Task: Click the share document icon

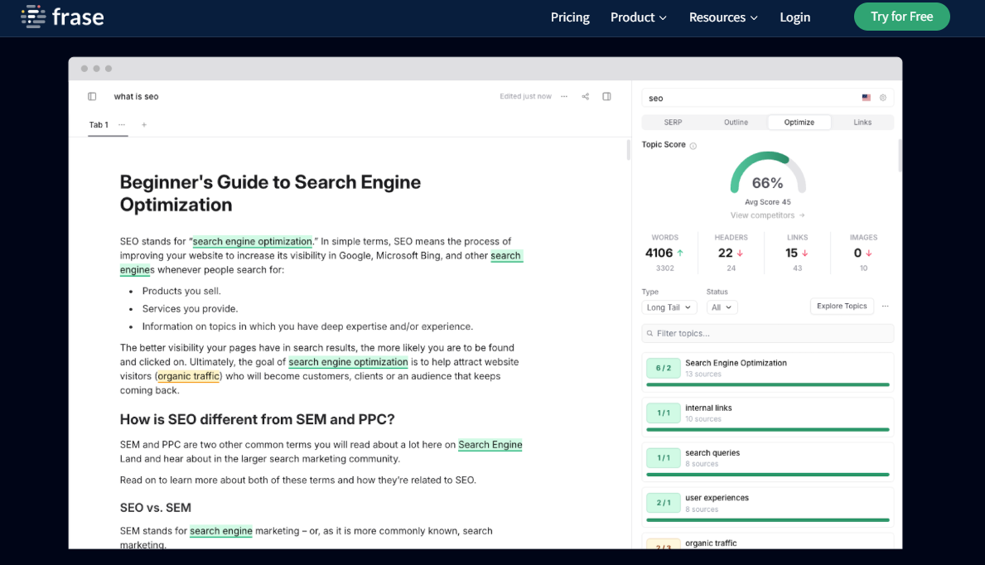Action: 586,96
